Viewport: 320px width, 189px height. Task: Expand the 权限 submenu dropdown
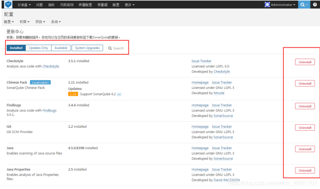coord(25,22)
